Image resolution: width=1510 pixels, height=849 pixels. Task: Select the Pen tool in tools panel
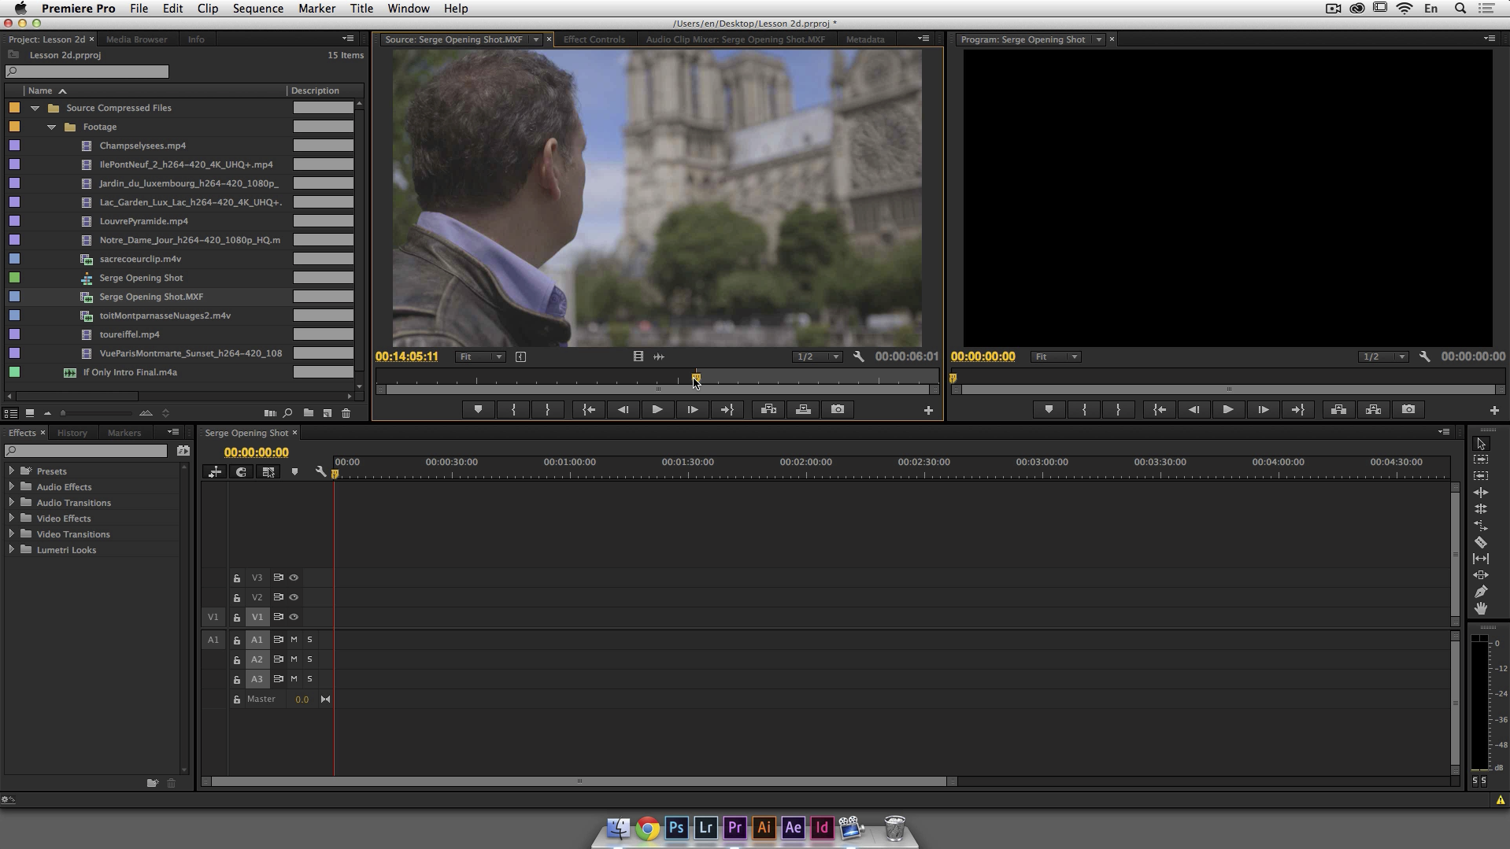point(1481,592)
